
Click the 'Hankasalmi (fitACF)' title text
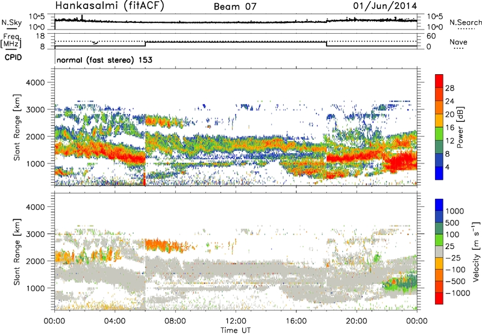tap(110, 5)
